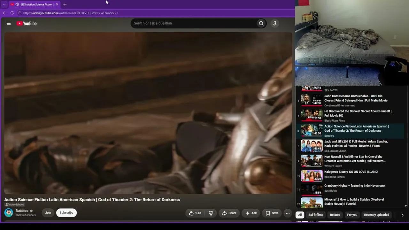Select the Recently uploaded chip
The image size is (409, 230).
point(377,215)
